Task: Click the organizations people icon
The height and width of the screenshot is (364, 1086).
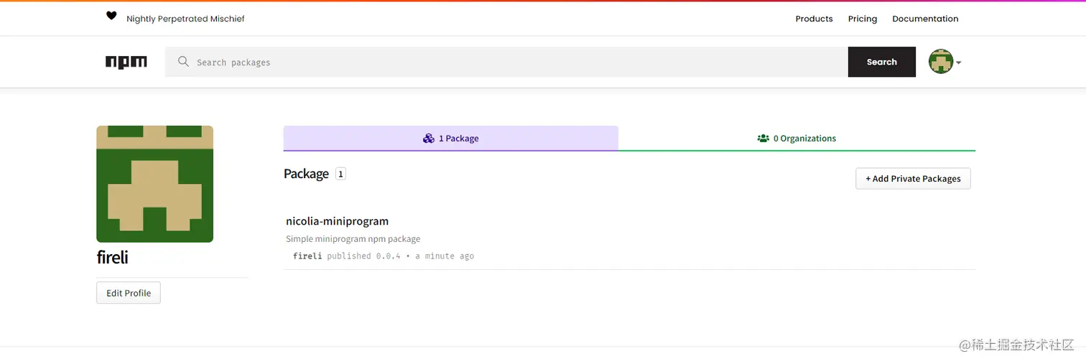Action: [x=763, y=139]
